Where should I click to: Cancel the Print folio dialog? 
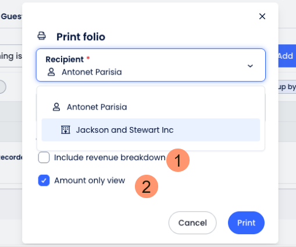point(192,223)
